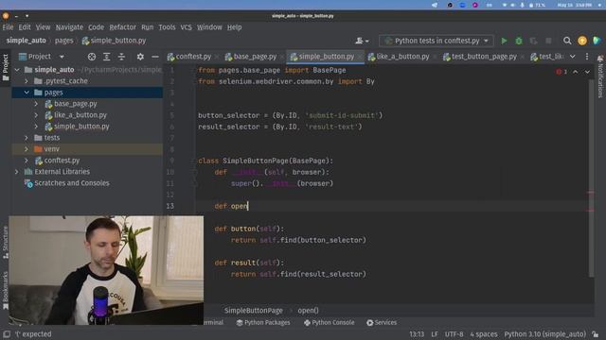
Task: Expand the tests folder
Action: point(27,138)
